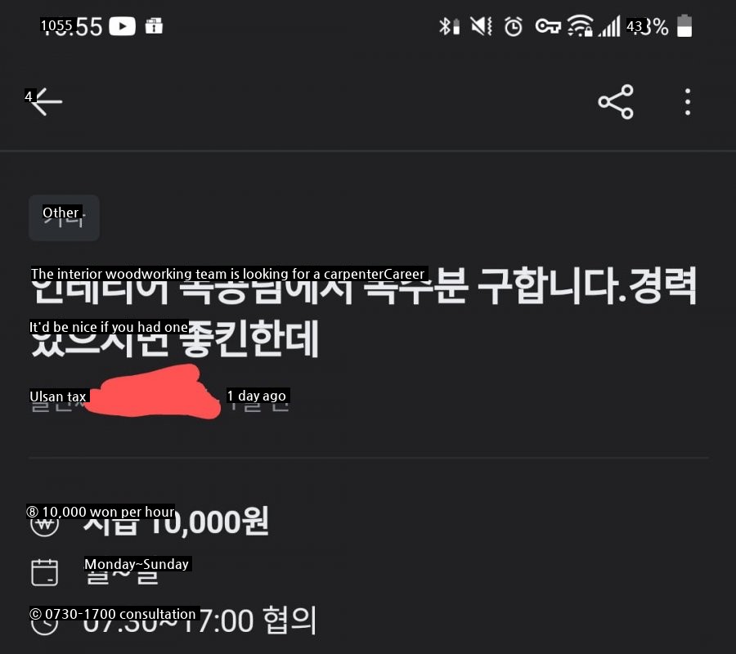The image size is (736, 654).
Task: Tap the alarm clock status icon
Action: 513,27
